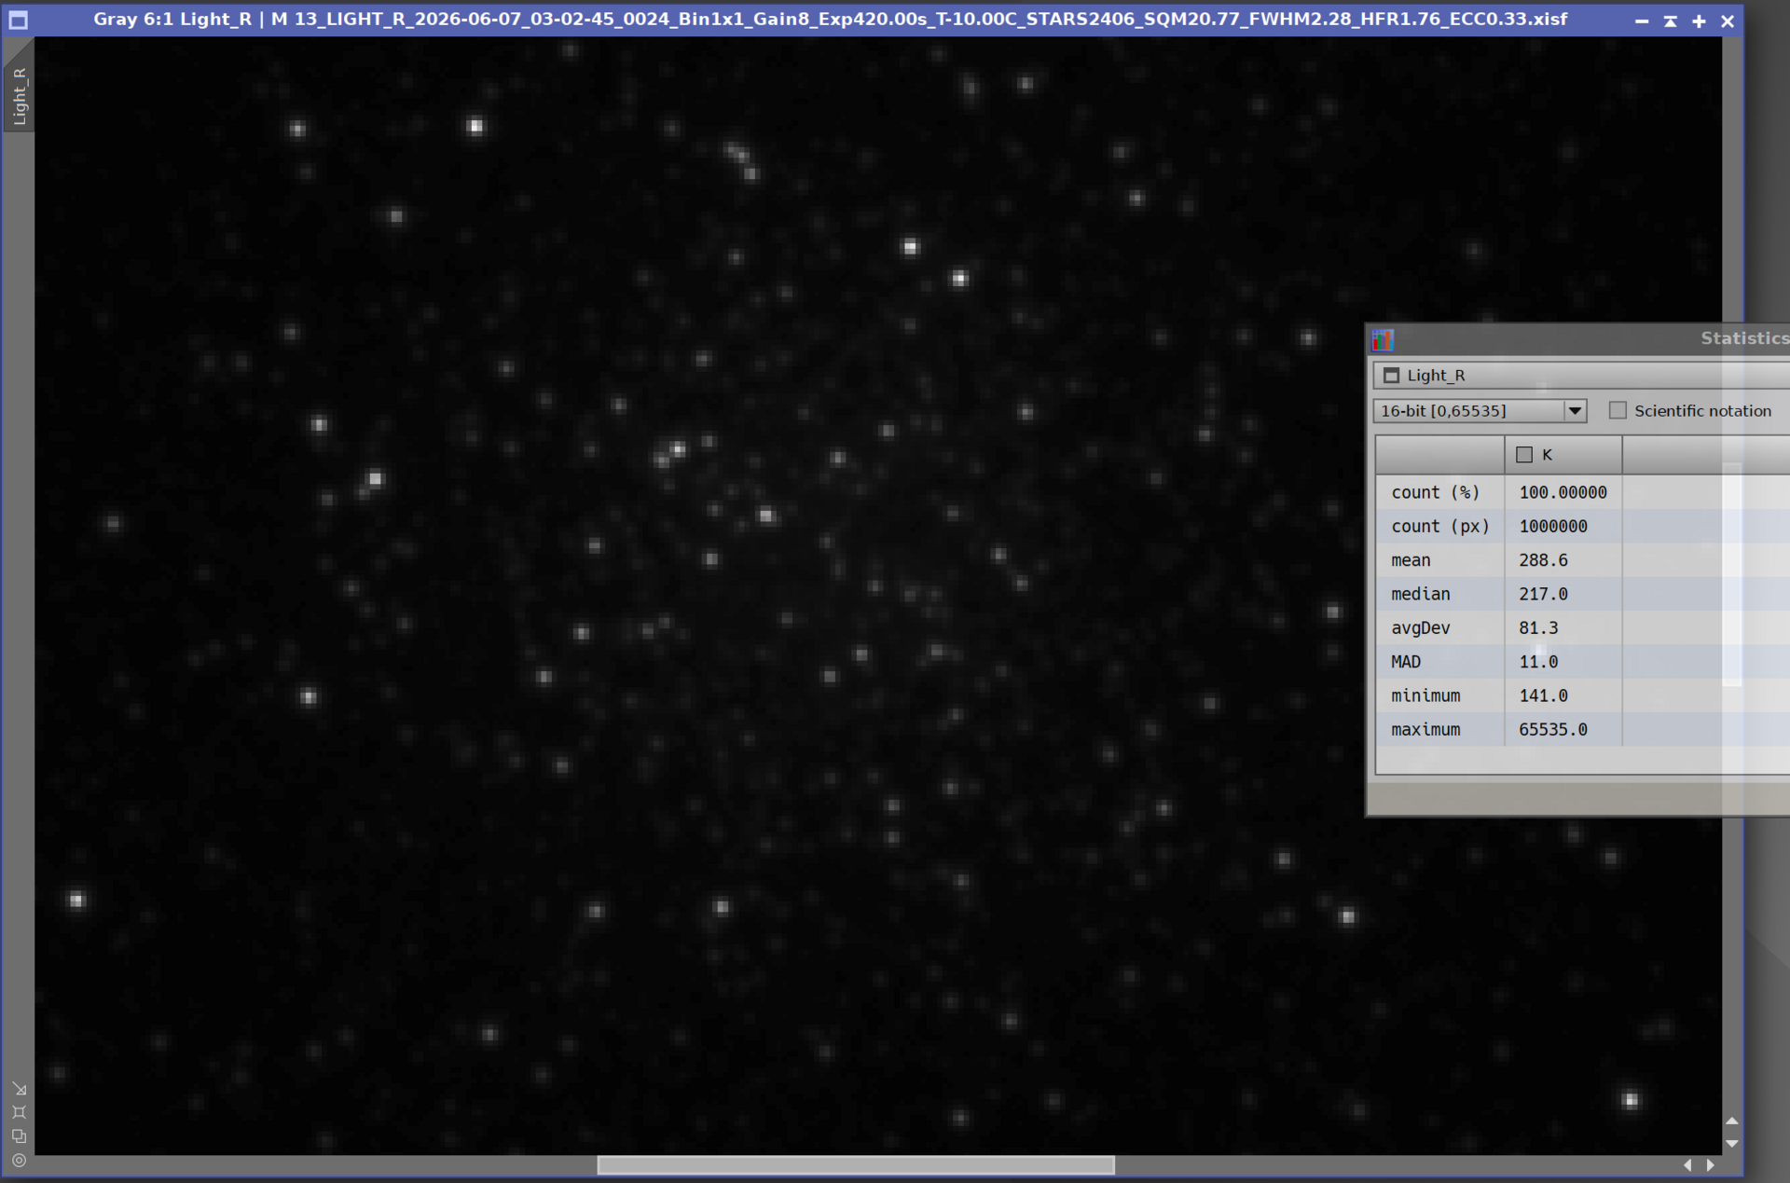Click the median value 217.0
This screenshot has height=1183, width=1790.
1543,594
